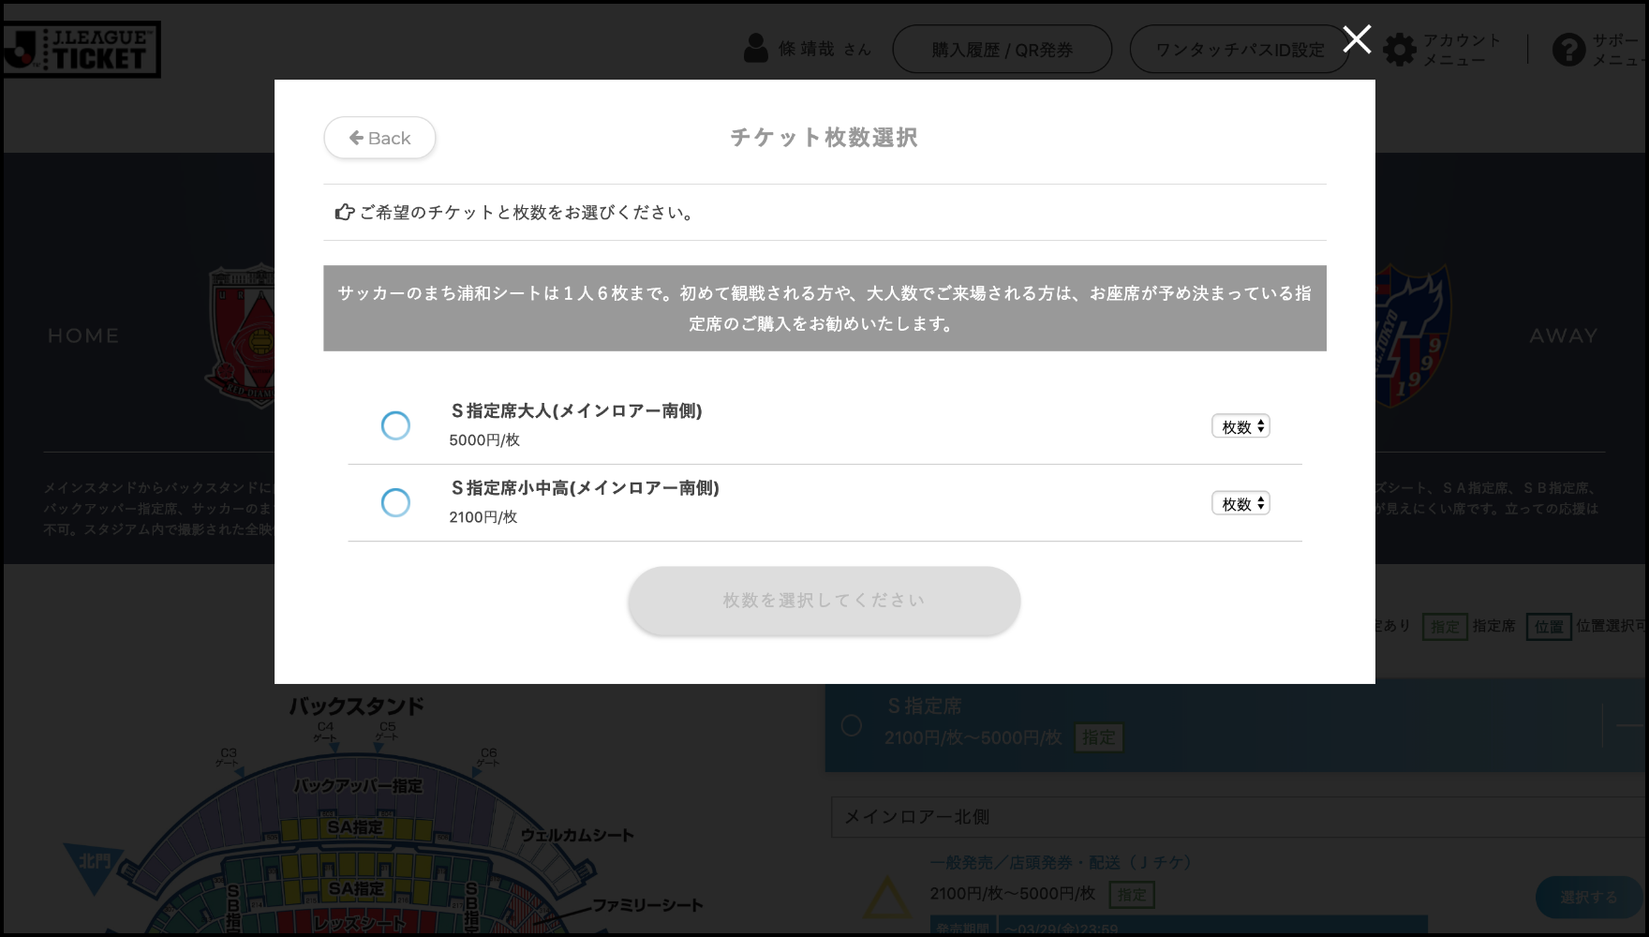Click the user profile silhouette icon
The height and width of the screenshot is (937, 1649).
pos(755,49)
